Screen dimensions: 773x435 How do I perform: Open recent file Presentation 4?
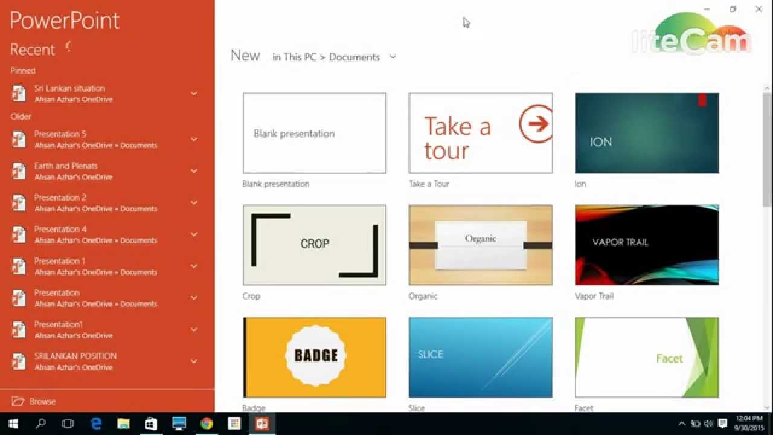tap(107, 234)
